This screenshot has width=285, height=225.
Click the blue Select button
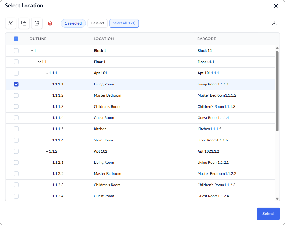(x=268, y=214)
